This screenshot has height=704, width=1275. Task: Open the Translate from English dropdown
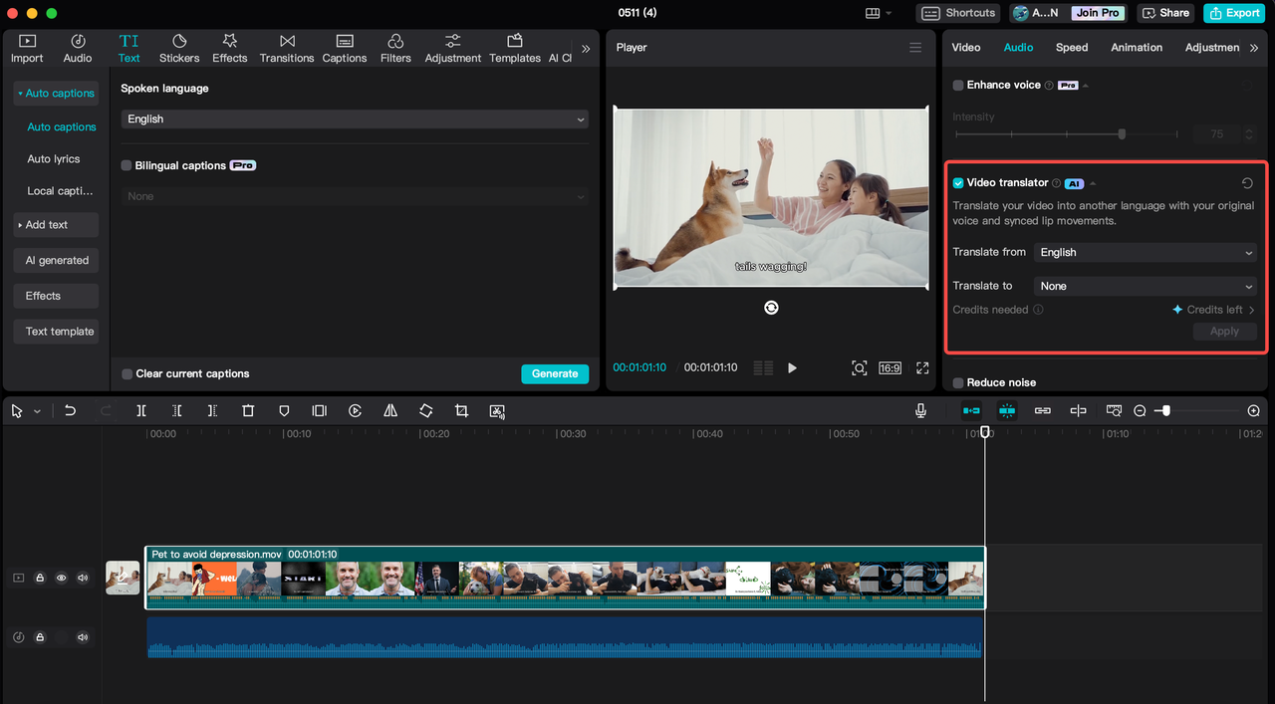(1146, 252)
